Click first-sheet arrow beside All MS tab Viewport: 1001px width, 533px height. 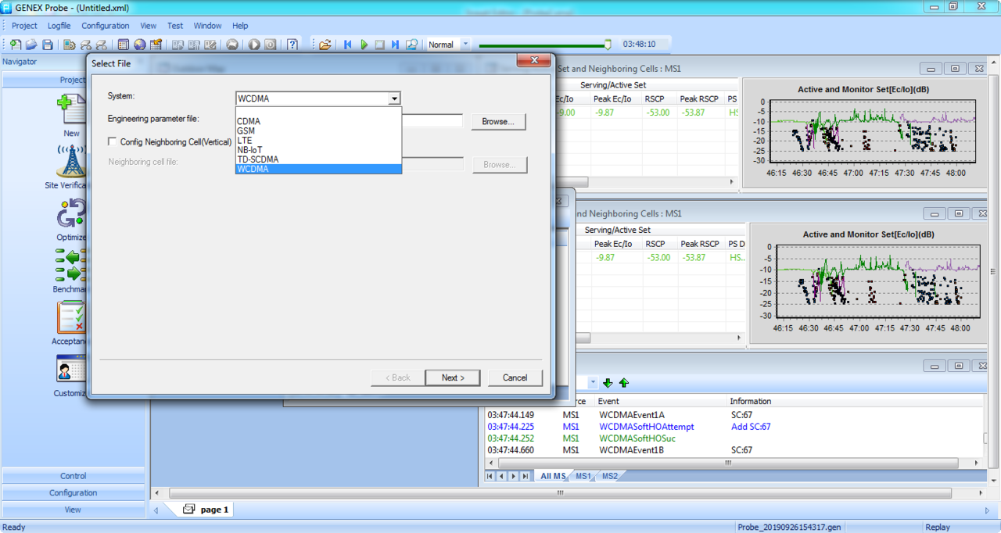tap(490, 476)
